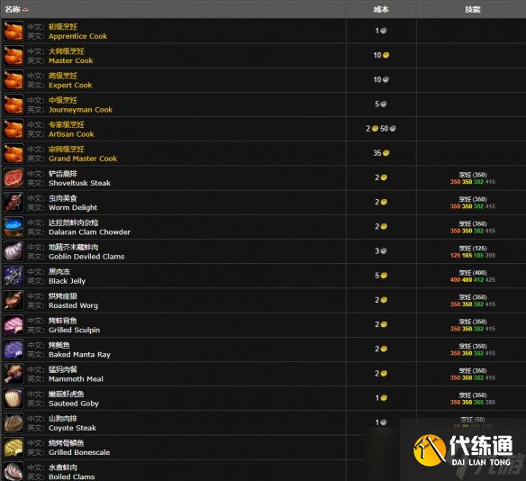Viewport: 526px width, 481px height.
Task: Click the 5 silver cost for Journeyman Cook
Action: coord(381,104)
